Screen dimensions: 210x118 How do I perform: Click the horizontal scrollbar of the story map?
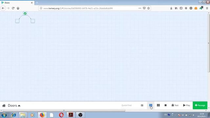point(64,111)
